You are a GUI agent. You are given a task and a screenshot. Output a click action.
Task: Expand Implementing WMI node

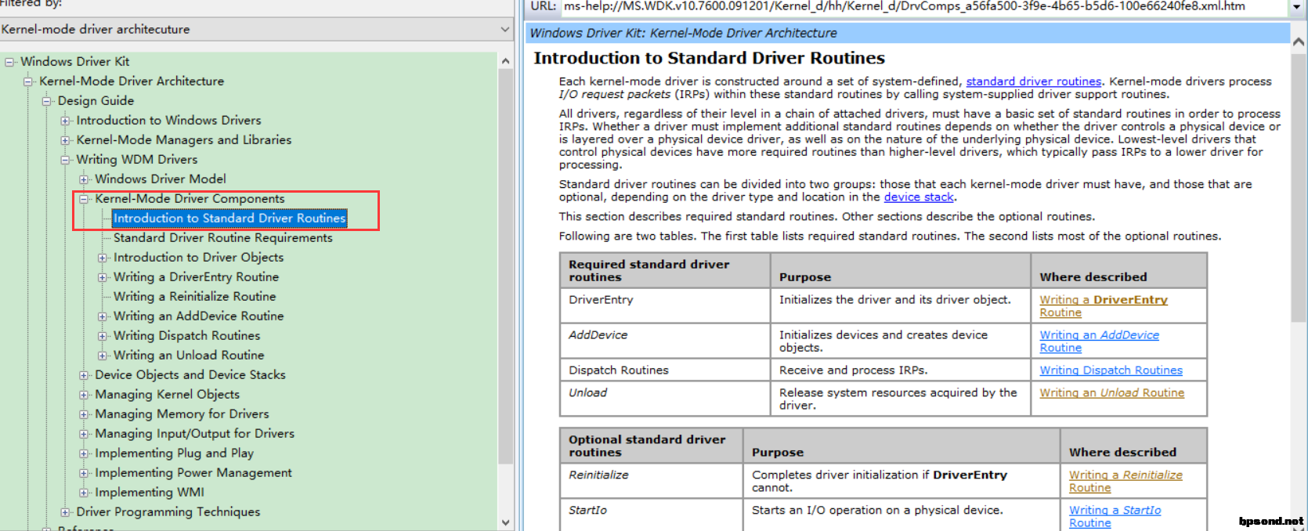tap(85, 493)
